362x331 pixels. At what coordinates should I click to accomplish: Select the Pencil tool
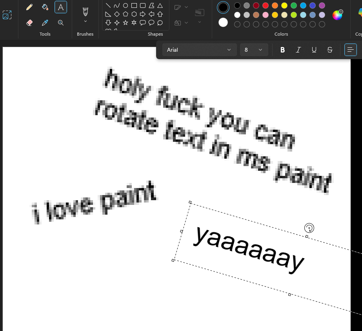pyautogui.click(x=29, y=7)
